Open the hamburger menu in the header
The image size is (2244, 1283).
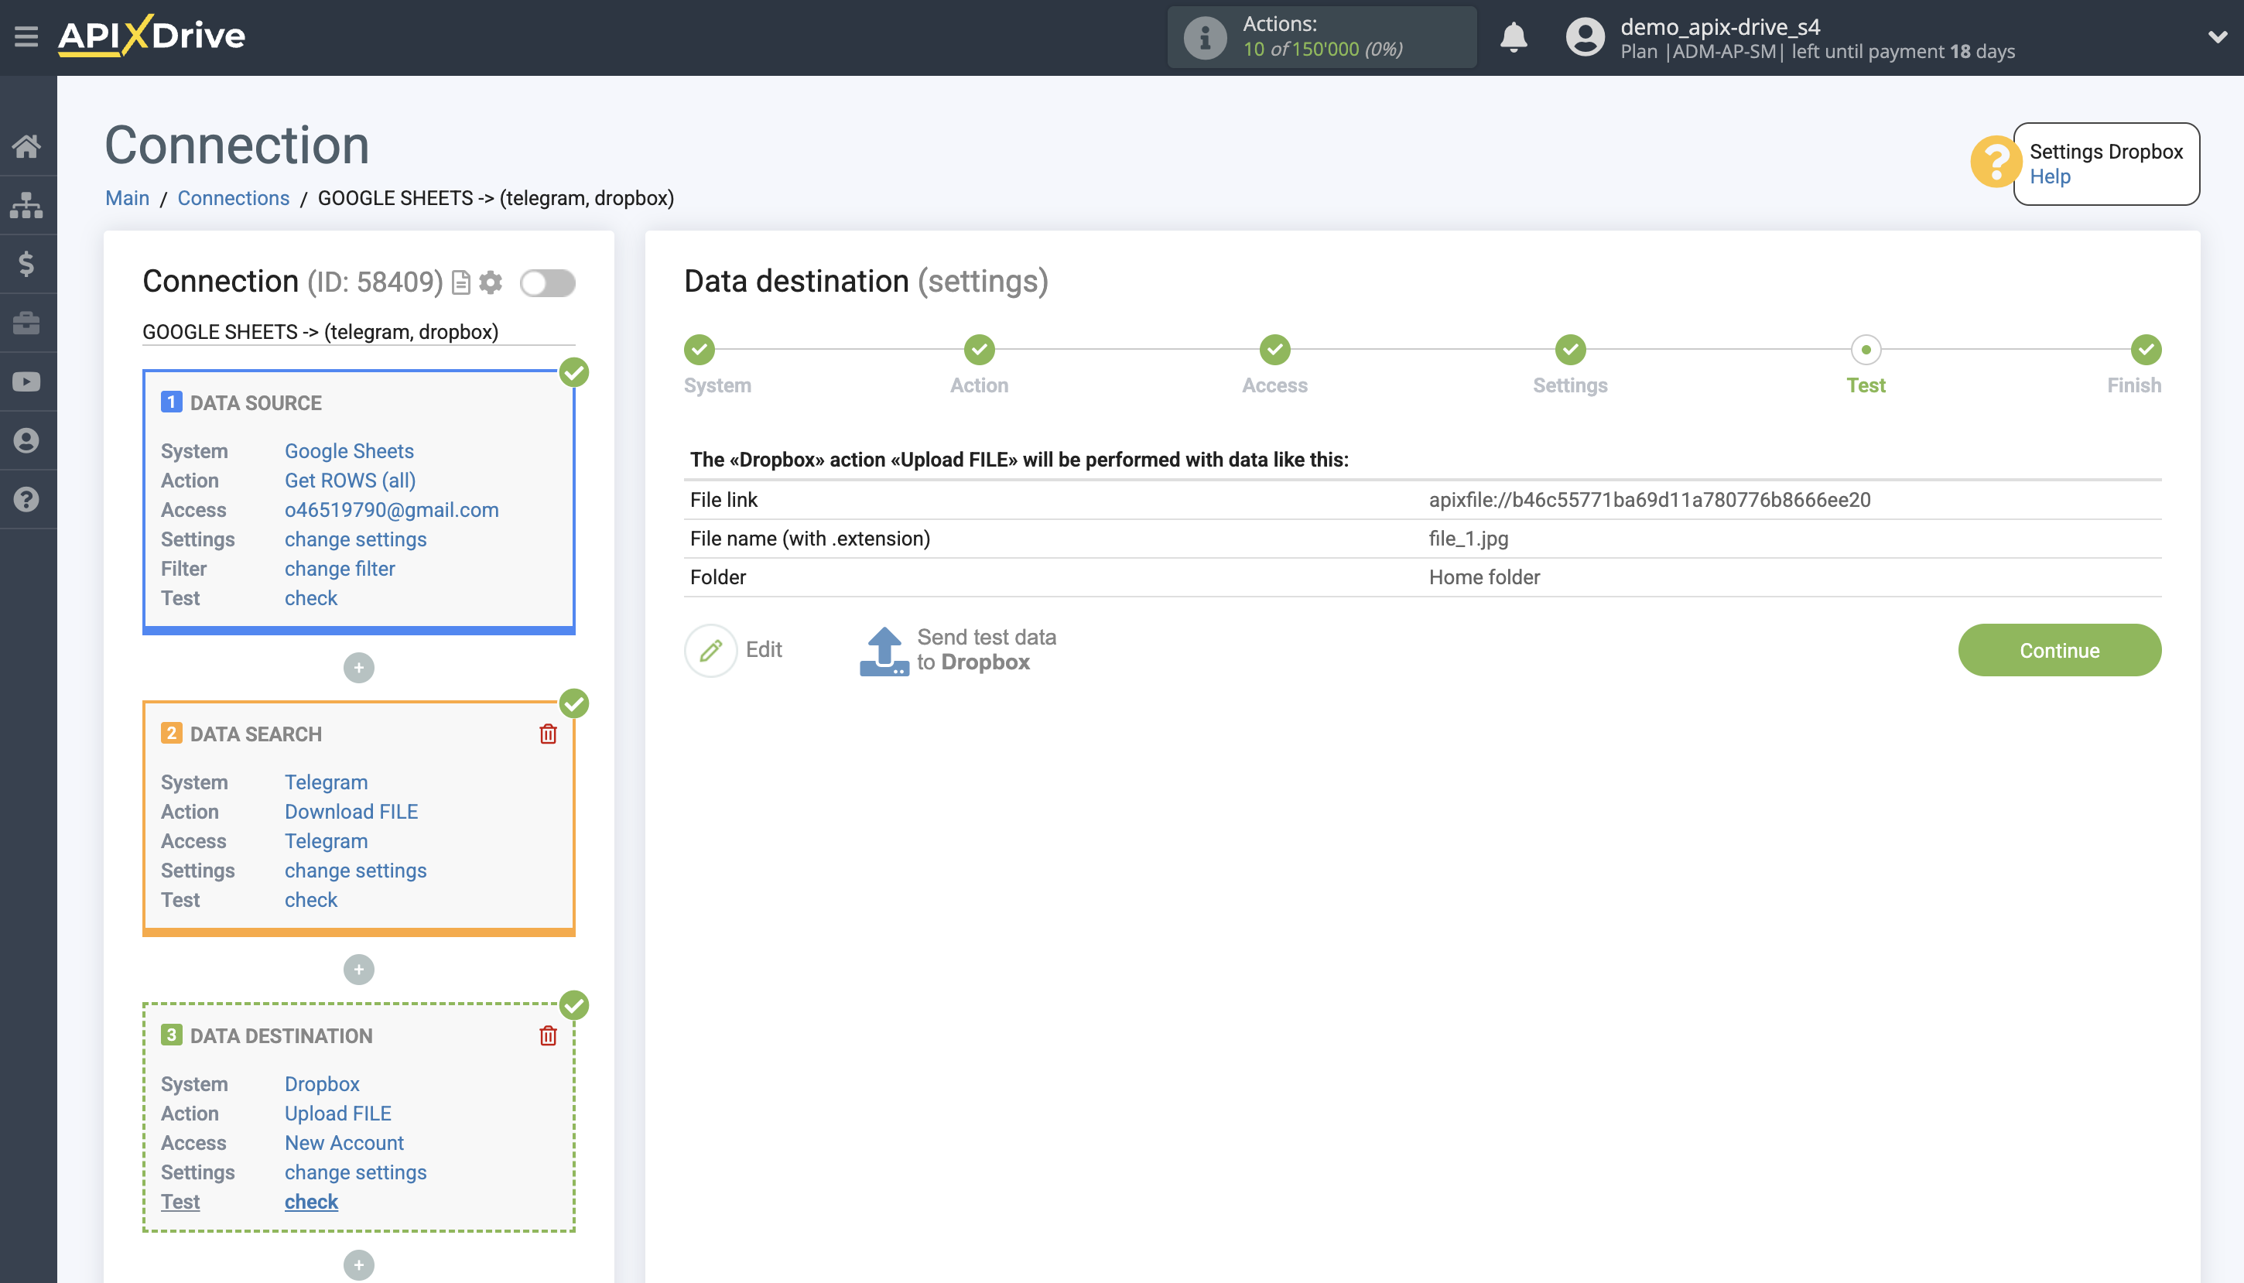pyautogui.click(x=26, y=37)
